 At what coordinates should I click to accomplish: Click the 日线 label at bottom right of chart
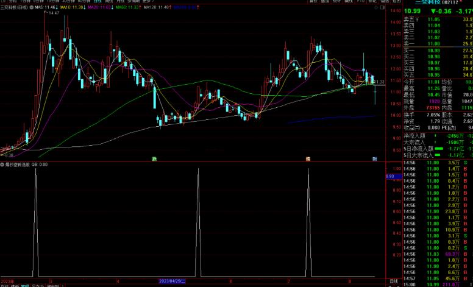(x=393, y=282)
